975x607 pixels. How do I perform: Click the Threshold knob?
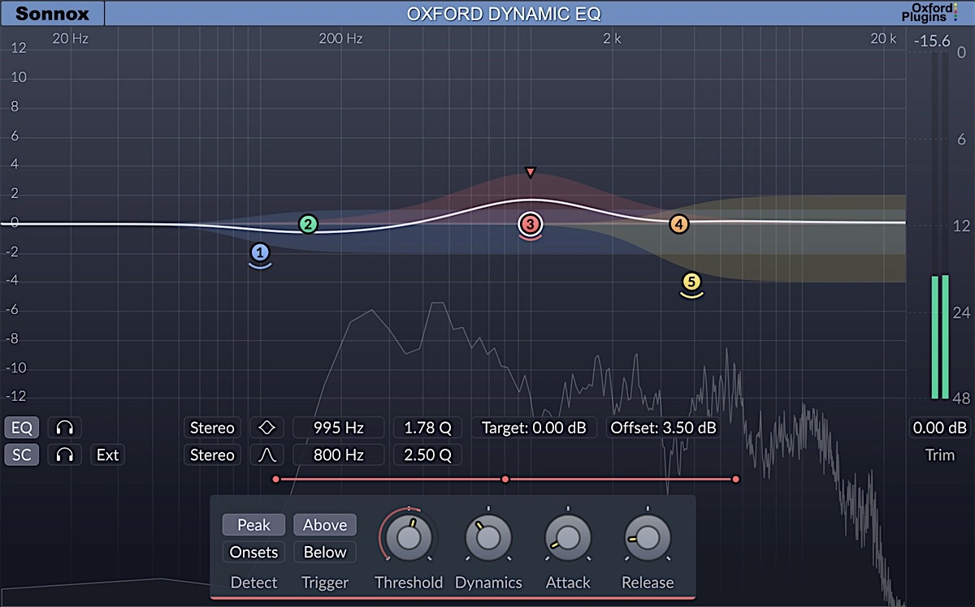(408, 537)
